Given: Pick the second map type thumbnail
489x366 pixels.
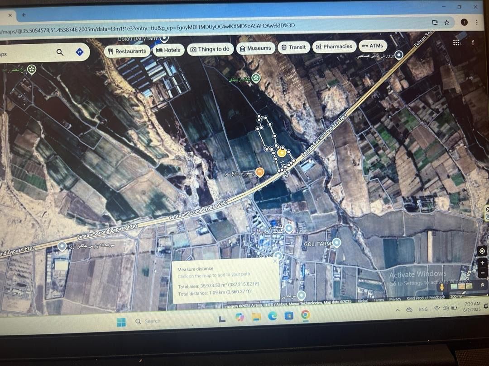Looking at the screenshot, I should tap(461, 286).
